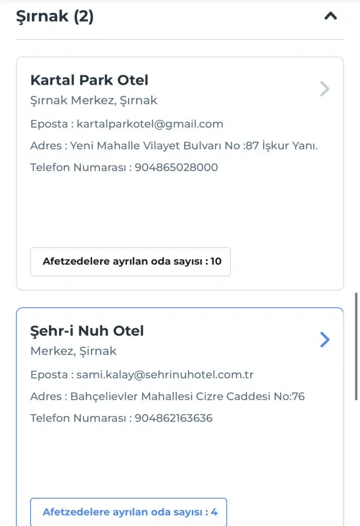Click the Bahçelievler Mahallesi Cizre Caddesi address
The image size is (360, 526).
click(187, 397)
